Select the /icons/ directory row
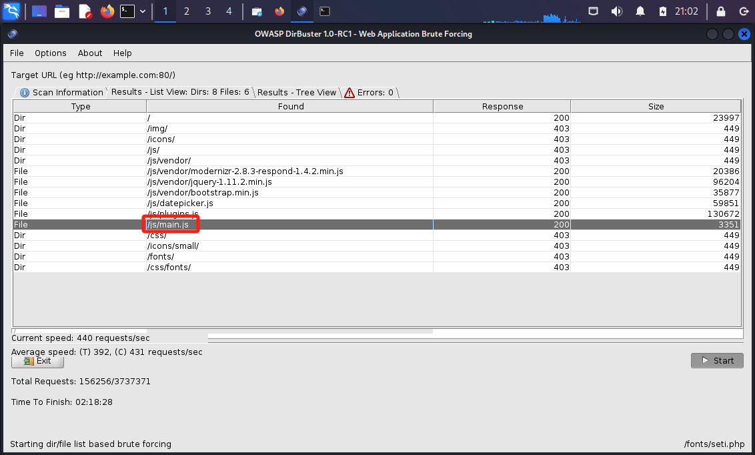The width and height of the screenshot is (755, 455). 377,139
